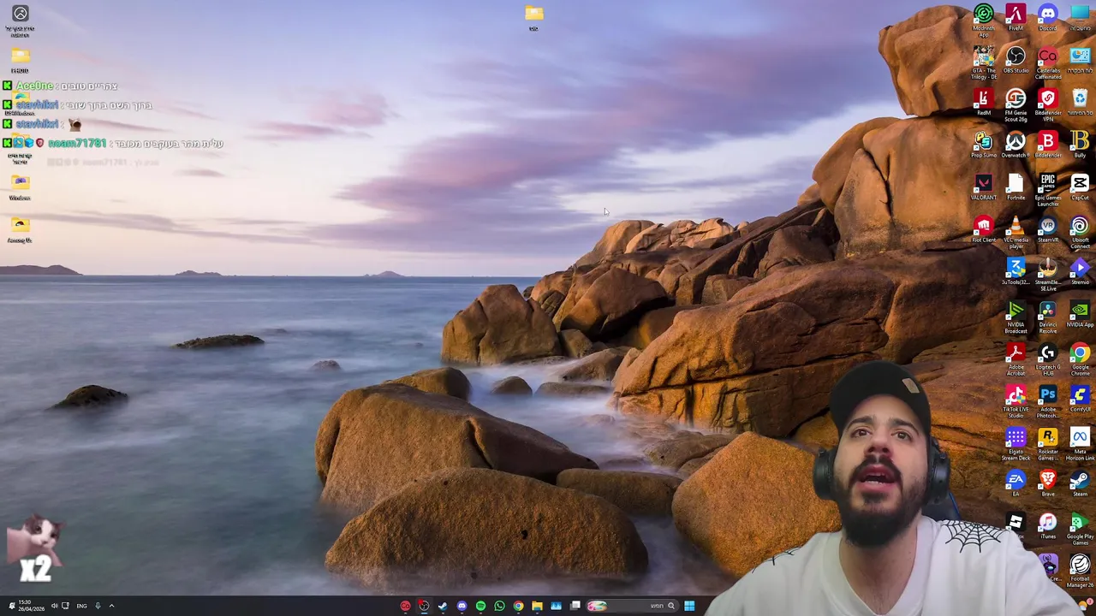1096x616 pixels.
Task: Open Task View from the taskbar
Action: pyautogui.click(x=575, y=606)
